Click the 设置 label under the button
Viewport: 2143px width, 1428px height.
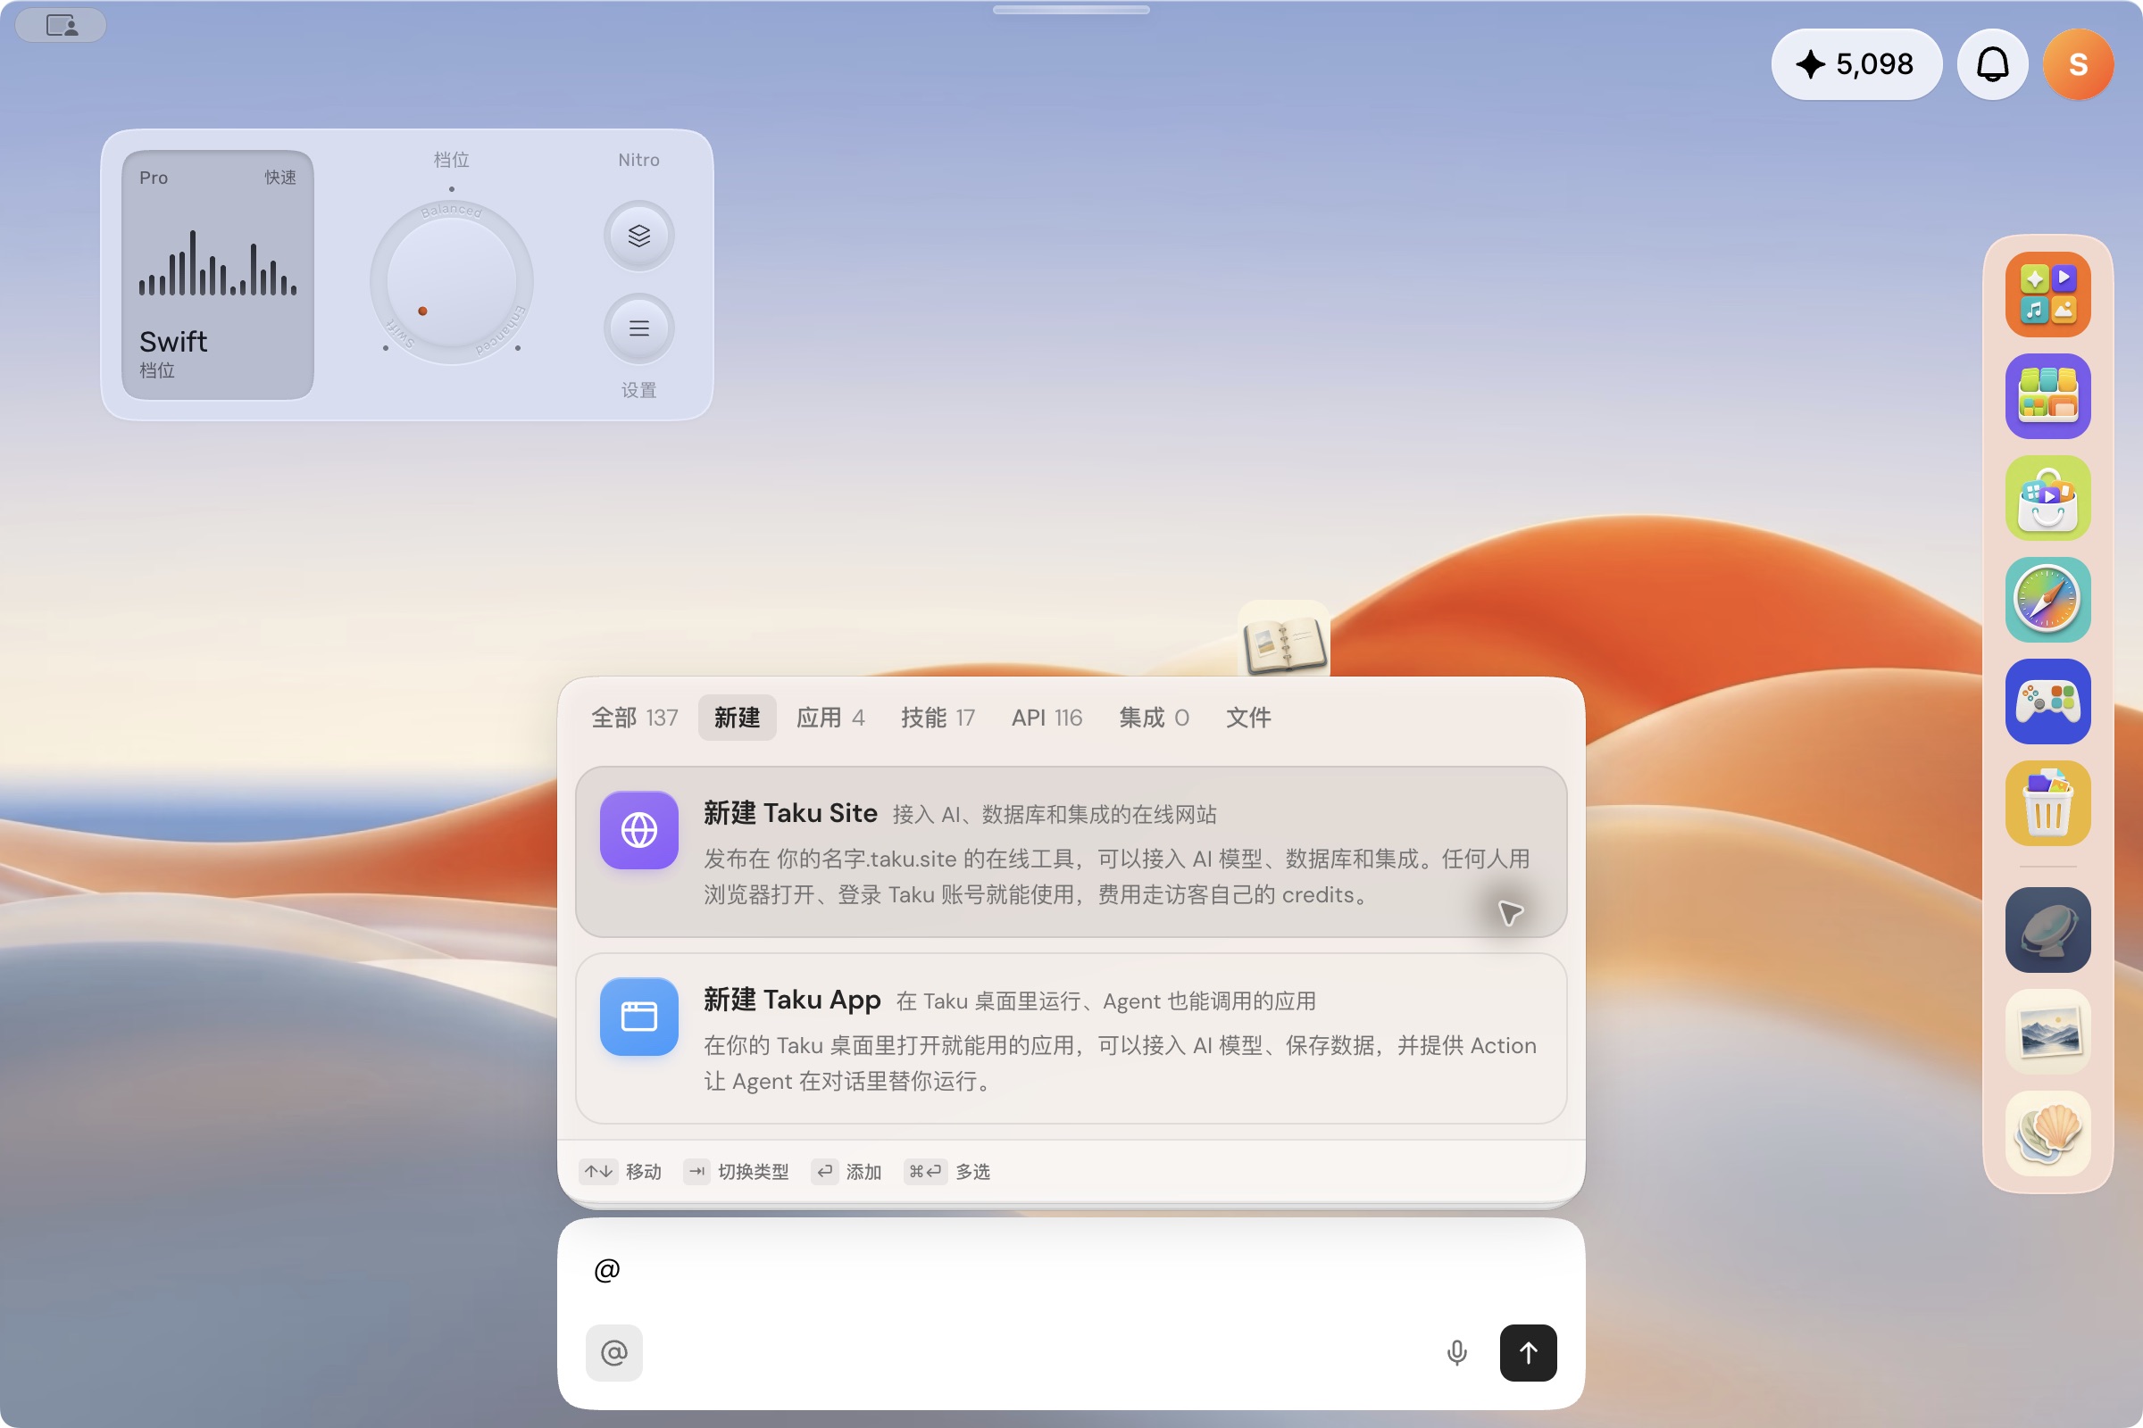pos(638,390)
